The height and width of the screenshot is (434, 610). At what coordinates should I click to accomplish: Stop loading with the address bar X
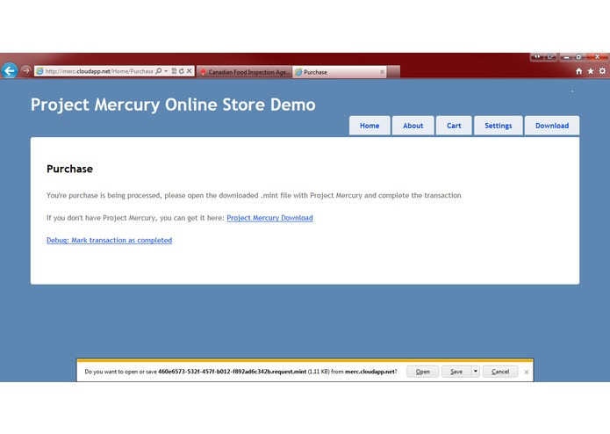189,71
